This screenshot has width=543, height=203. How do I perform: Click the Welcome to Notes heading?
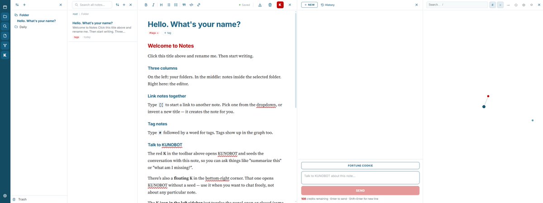click(x=171, y=46)
